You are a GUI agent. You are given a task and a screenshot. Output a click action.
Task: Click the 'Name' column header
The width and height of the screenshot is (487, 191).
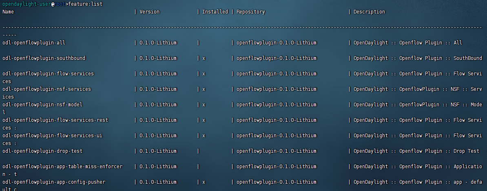click(8, 12)
